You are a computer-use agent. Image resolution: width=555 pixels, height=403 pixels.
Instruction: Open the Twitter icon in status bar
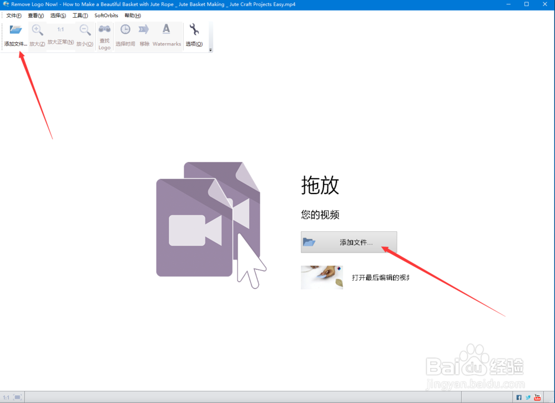(x=528, y=397)
